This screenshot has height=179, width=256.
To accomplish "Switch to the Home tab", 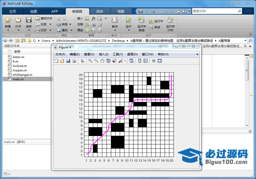I will coord(13,11).
